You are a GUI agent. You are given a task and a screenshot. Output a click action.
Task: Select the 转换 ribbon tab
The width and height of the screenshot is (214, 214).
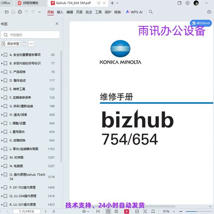(117, 12)
